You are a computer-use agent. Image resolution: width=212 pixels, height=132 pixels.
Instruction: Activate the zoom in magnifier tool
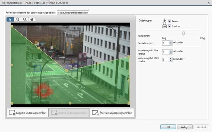tap(17, 19)
